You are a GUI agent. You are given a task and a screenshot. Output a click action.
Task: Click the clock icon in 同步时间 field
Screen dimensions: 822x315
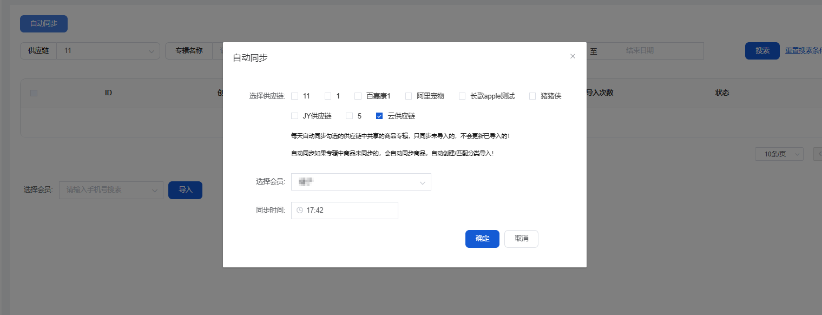tap(300, 211)
